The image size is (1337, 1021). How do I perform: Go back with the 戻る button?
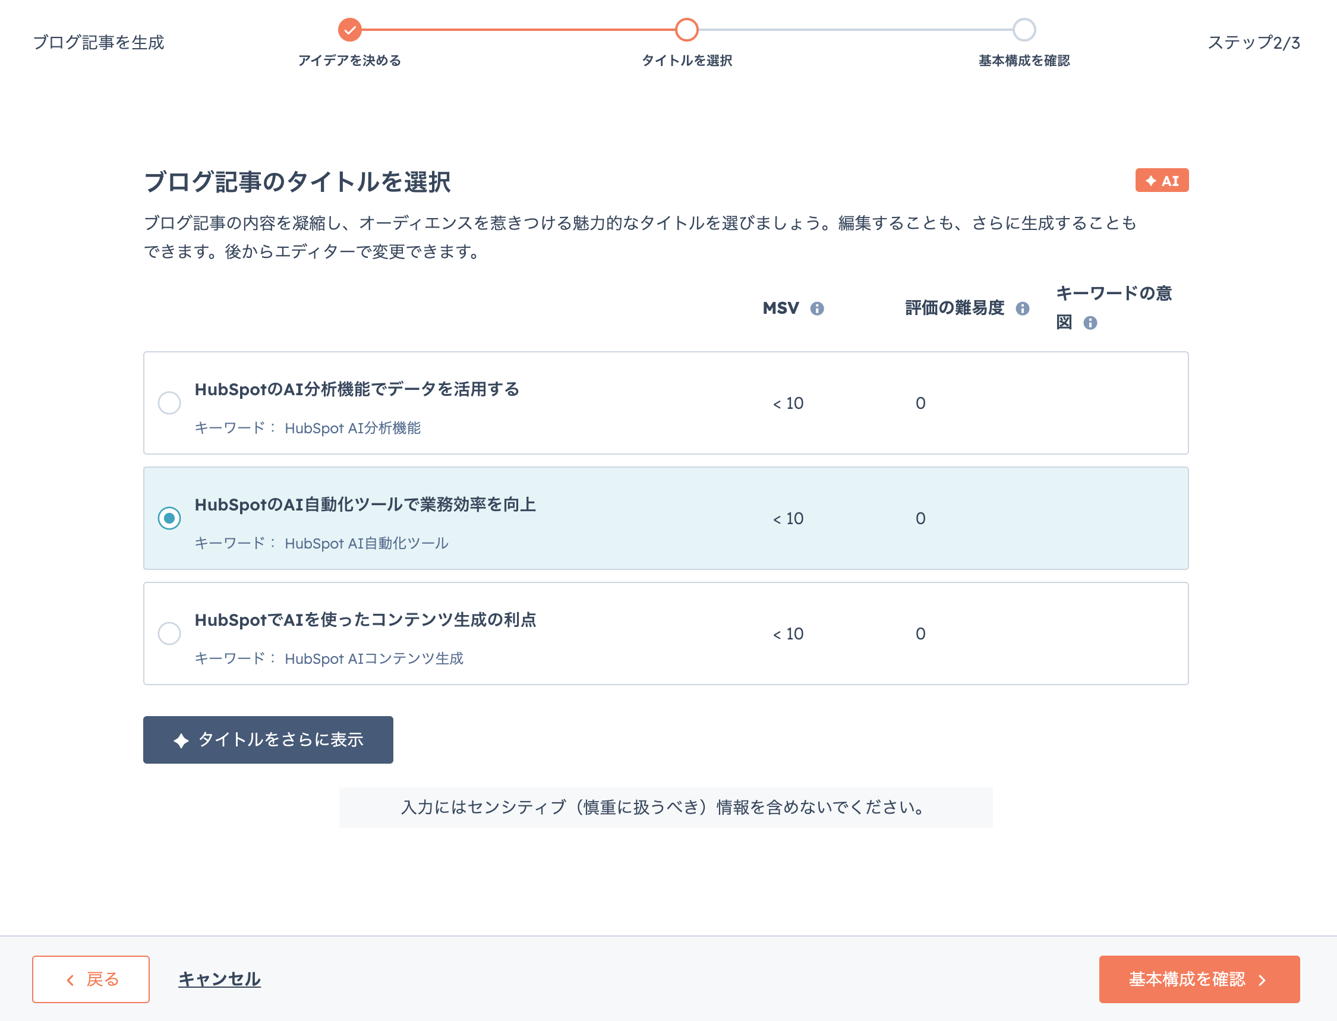pyautogui.click(x=90, y=979)
